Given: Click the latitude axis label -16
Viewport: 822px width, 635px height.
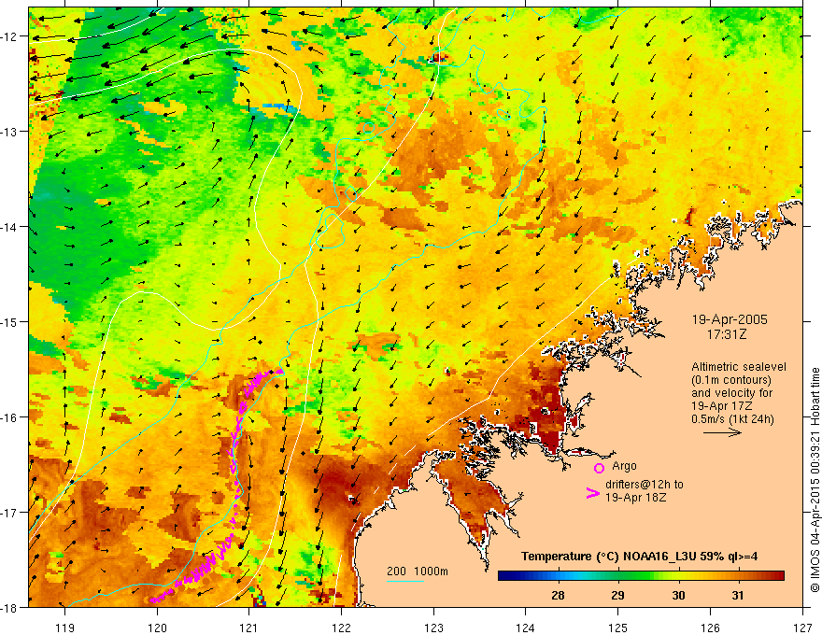Looking at the screenshot, I should tap(9, 417).
